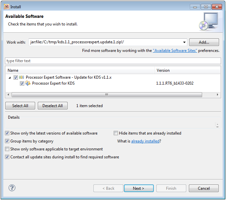Click the grayed-out Finish button

click(171, 188)
